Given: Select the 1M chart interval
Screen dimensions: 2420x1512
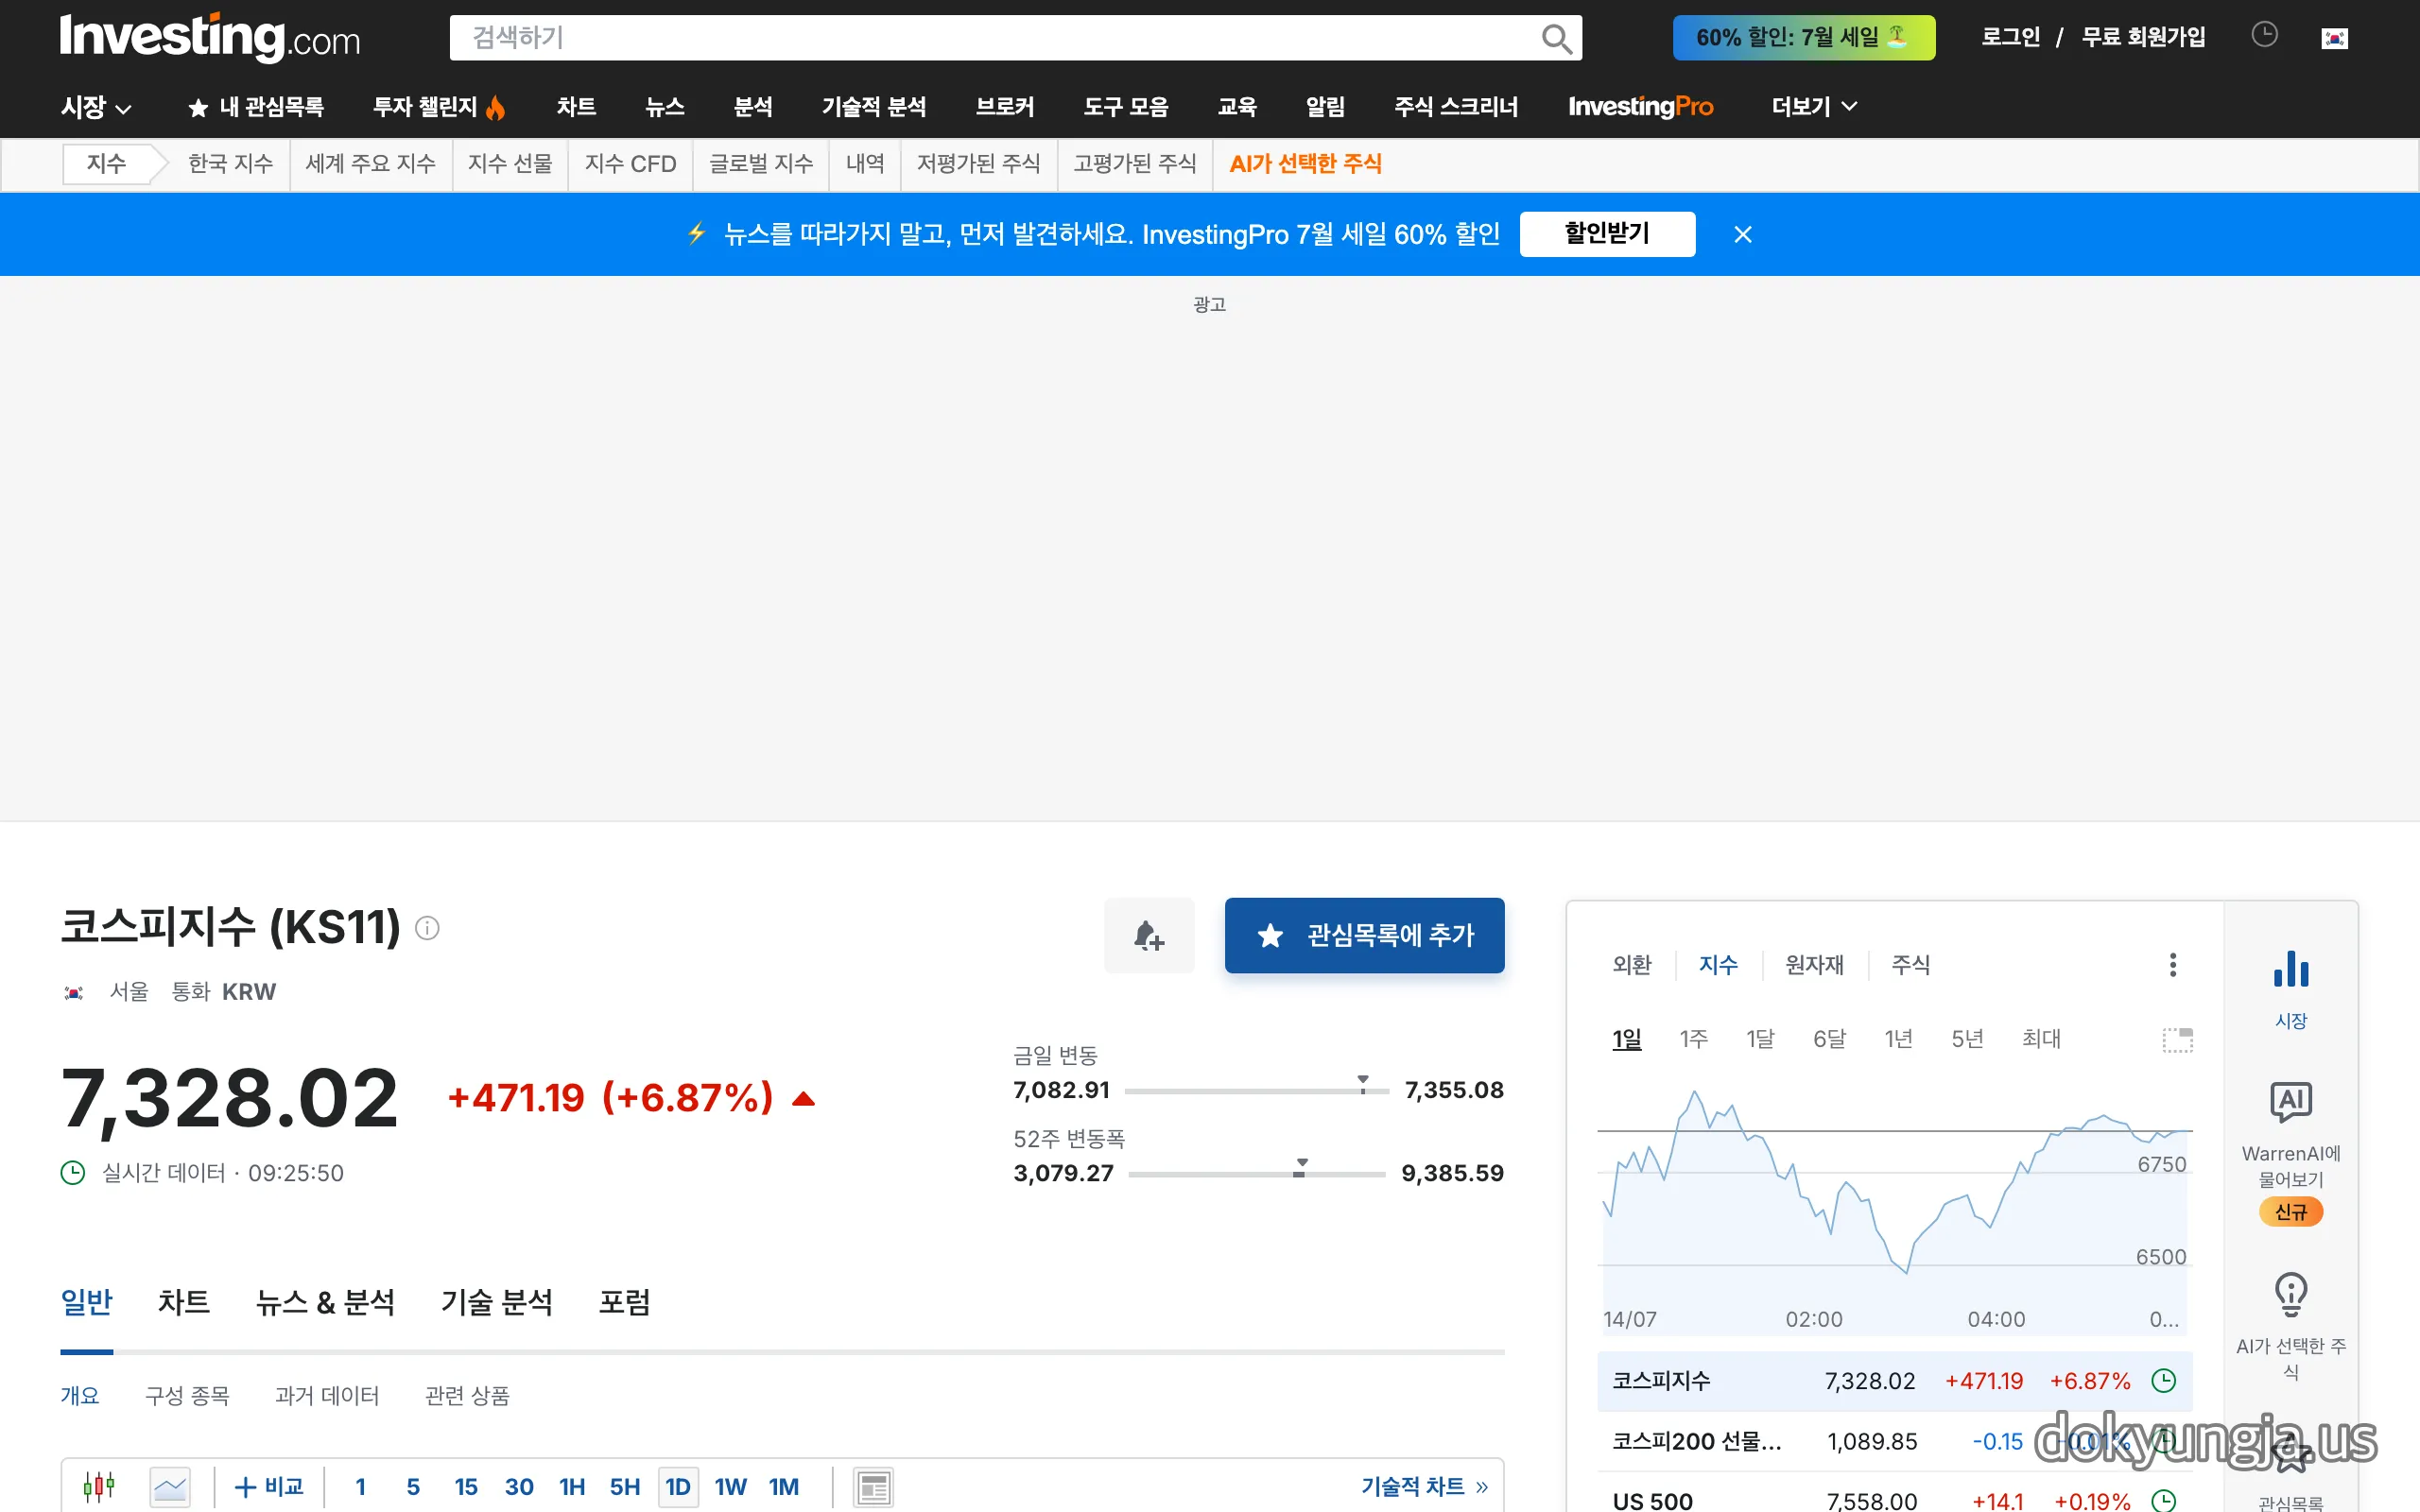Looking at the screenshot, I should click(784, 1487).
